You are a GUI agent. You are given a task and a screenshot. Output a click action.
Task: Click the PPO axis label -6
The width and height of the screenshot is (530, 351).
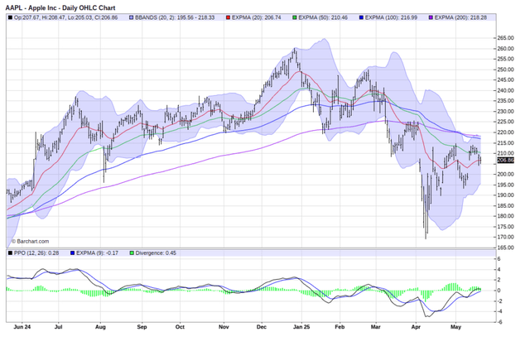[x=499, y=322]
